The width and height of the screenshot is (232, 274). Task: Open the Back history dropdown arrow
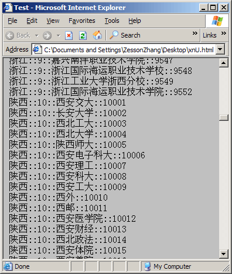[x=37, y=36]
